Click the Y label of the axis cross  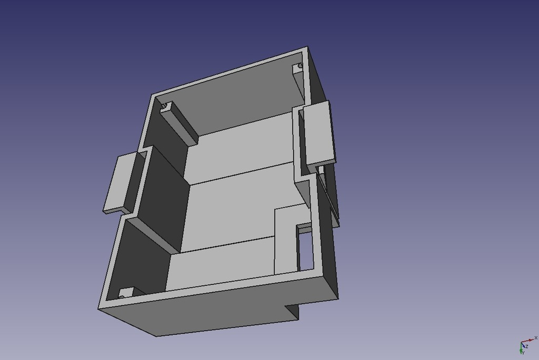[x=523, y=353]
